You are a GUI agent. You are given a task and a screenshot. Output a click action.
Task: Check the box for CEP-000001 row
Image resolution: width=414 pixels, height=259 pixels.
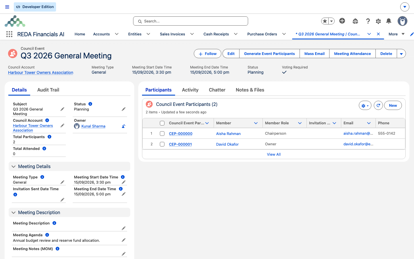click(162, 144)
